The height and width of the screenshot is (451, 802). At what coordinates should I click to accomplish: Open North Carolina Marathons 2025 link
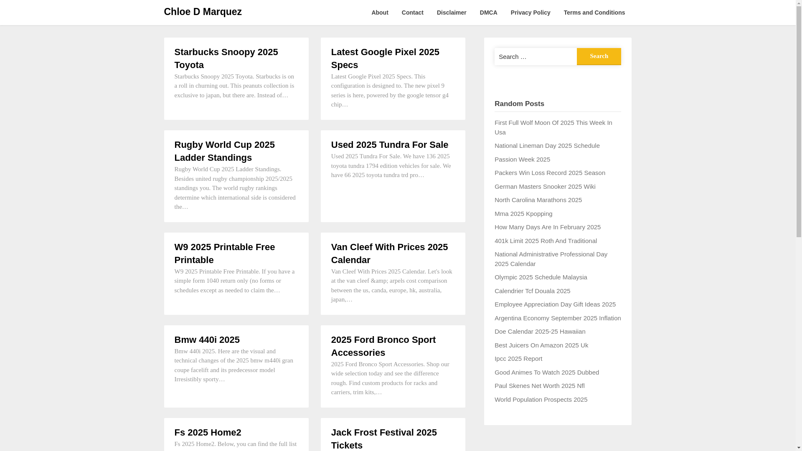click(538, 200)
